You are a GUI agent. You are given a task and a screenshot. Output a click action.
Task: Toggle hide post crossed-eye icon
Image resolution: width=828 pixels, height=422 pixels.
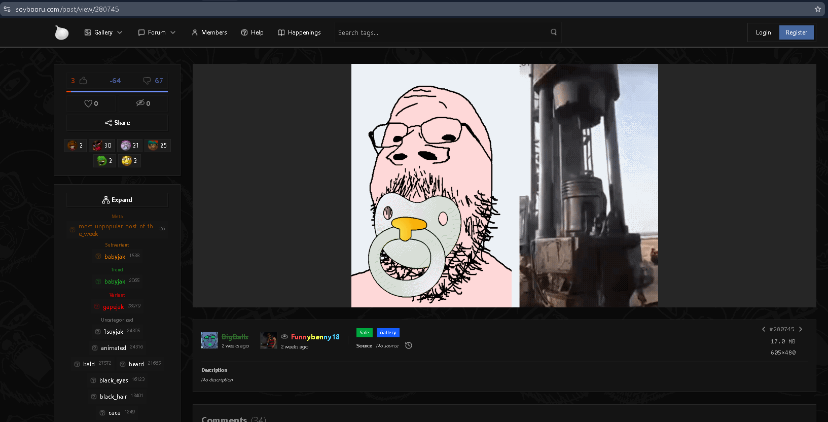pyautogui.click(x=140, y=103)
